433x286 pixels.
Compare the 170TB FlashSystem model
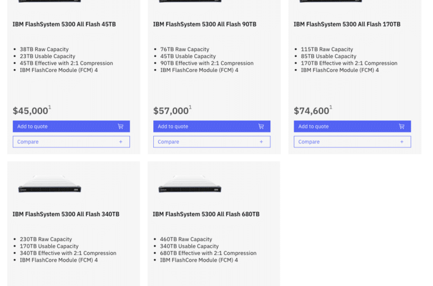click(353, 142)
